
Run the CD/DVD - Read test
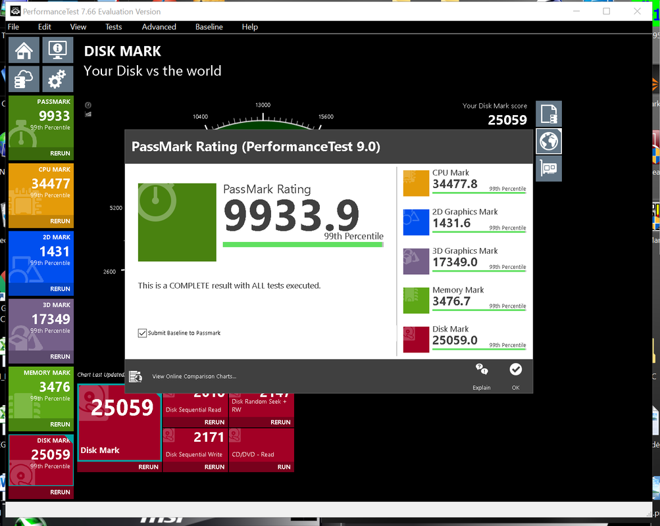point(284,467)
